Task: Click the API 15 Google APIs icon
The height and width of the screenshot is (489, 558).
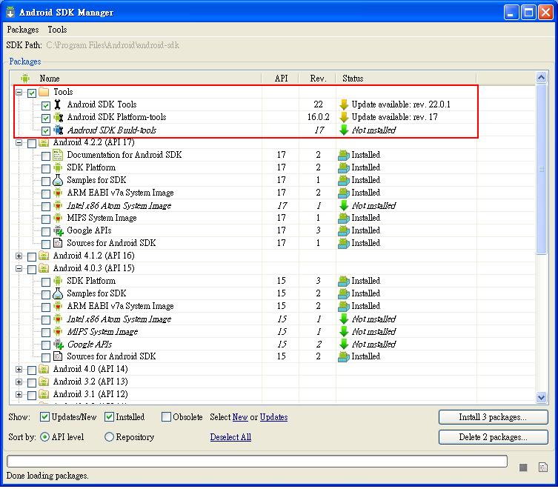Action: coord(59,344)
